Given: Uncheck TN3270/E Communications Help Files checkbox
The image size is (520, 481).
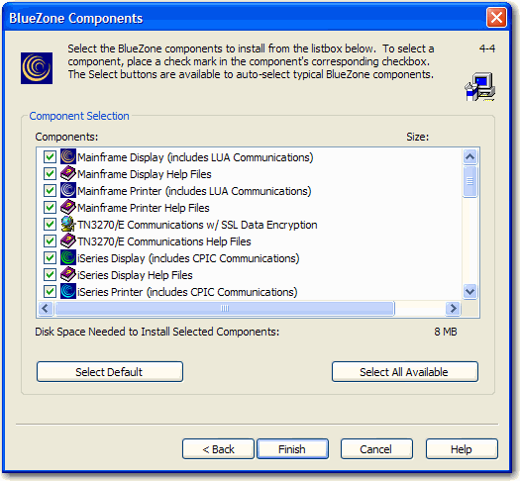Looking at the screenshot, I should point(50,241).
